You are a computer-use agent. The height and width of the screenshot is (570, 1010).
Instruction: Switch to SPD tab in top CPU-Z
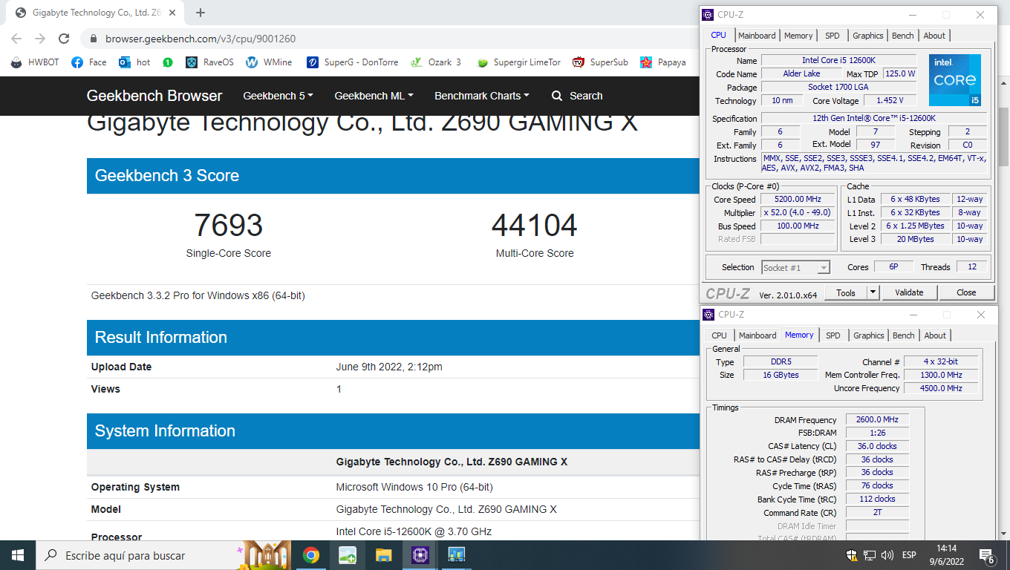(x=833, y=36)
